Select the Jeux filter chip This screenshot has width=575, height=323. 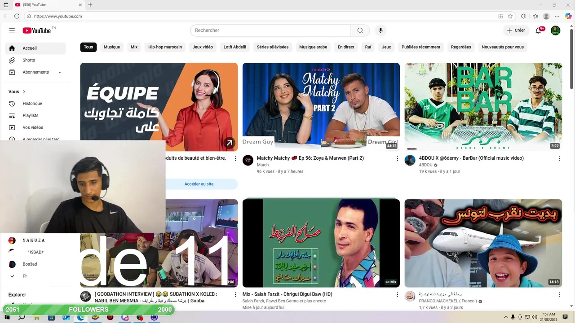coord(386,47)
